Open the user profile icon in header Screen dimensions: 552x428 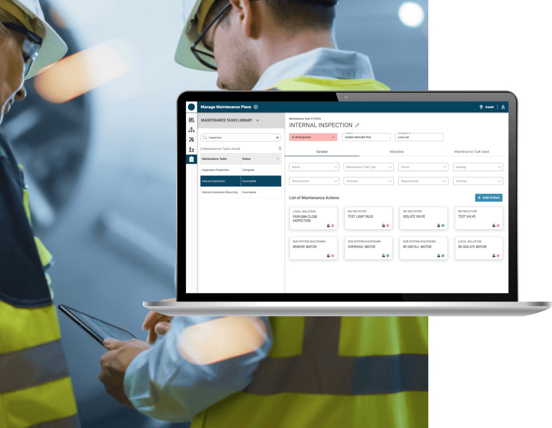tap(503, 107)
